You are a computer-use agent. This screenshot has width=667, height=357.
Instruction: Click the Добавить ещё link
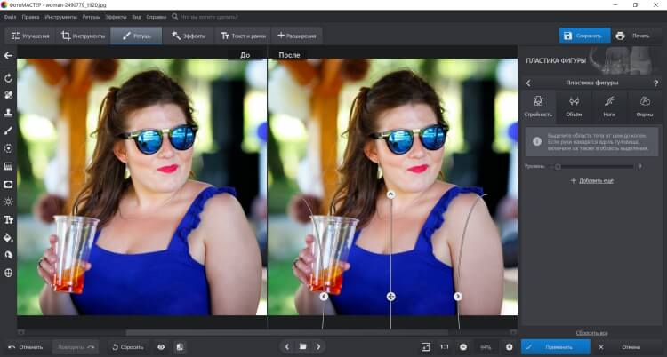[x=591, y=180]
